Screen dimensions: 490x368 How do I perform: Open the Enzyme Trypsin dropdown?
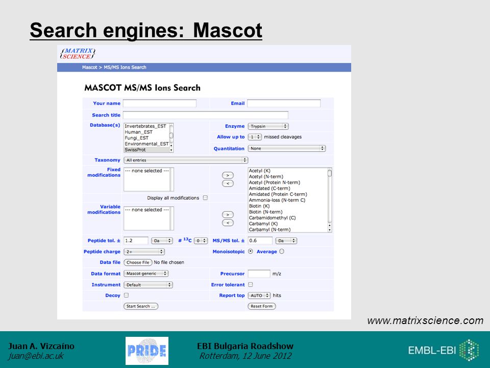pyautogui.click(x=268, y=126)
